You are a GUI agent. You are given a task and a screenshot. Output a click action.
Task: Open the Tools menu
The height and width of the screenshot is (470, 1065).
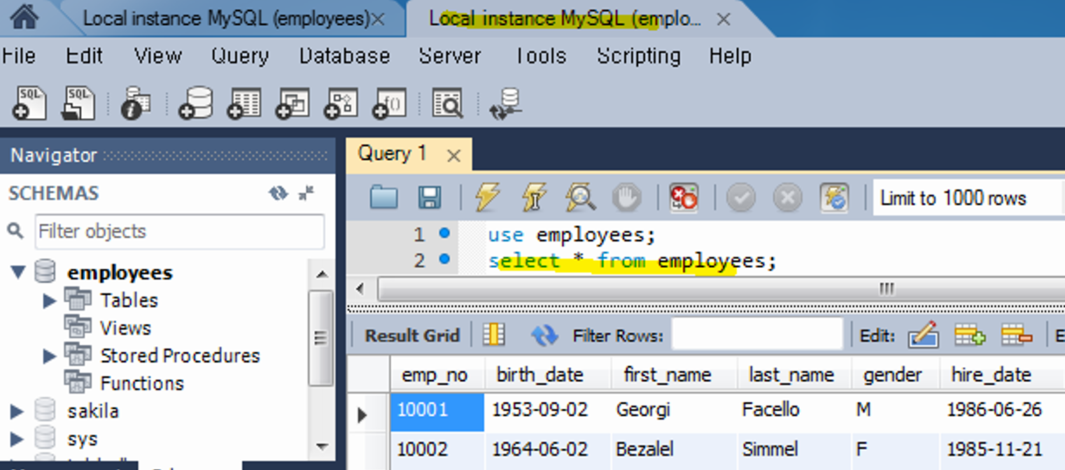coord(539,55)
